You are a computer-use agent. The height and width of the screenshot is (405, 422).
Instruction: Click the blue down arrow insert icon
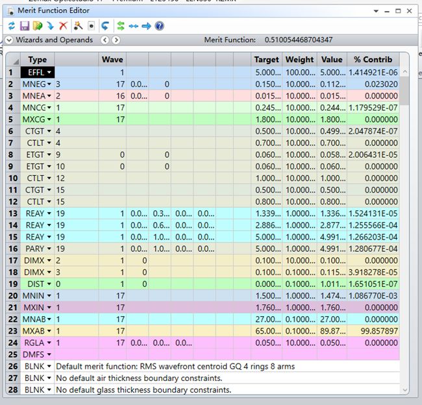50,26
